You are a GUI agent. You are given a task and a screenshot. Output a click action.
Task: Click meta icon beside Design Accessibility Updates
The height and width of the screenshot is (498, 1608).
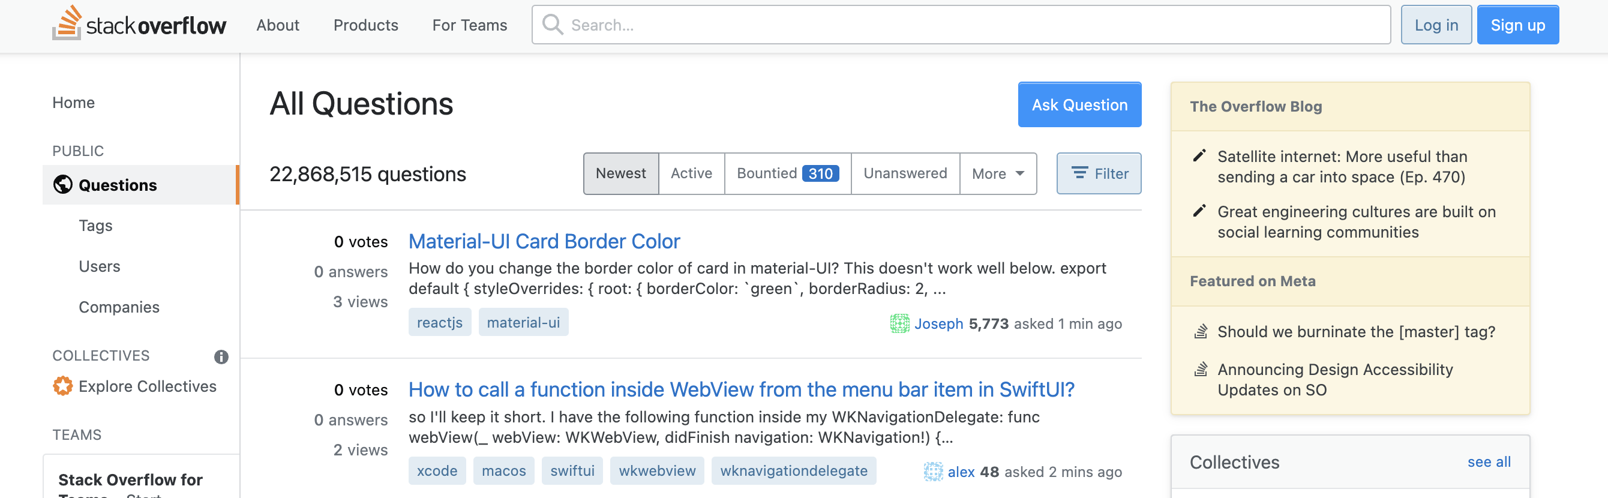pos(1200,370)
